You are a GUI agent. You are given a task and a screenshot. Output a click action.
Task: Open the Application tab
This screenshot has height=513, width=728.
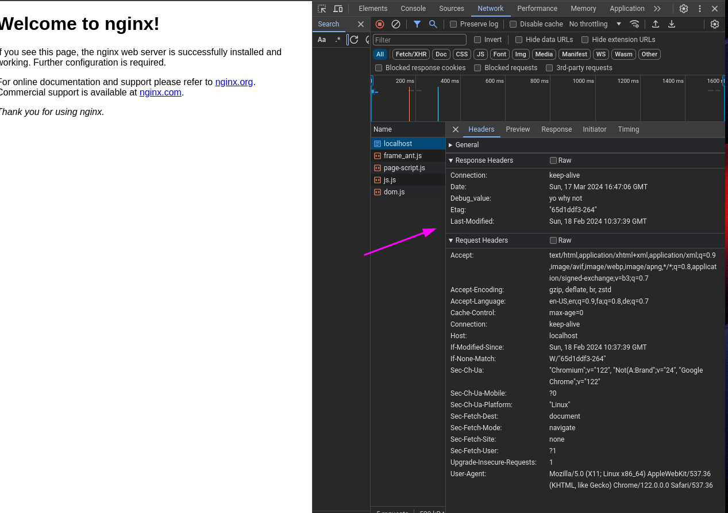(627, 9)
